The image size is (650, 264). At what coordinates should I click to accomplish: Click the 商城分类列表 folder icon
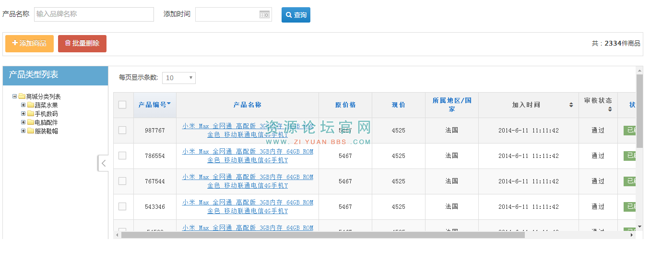click(x=22, y=96)
